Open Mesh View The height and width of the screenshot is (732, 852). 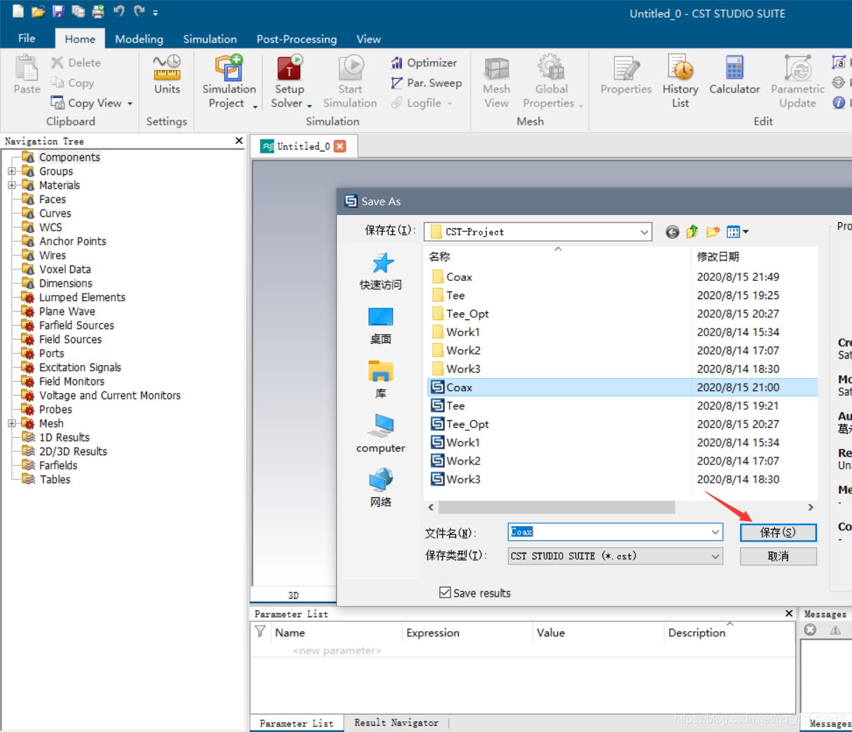pos(496,81)
